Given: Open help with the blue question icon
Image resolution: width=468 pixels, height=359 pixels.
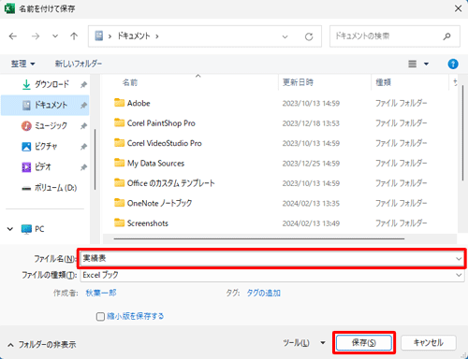Looking at the screenshot, I should pos(453,64).
